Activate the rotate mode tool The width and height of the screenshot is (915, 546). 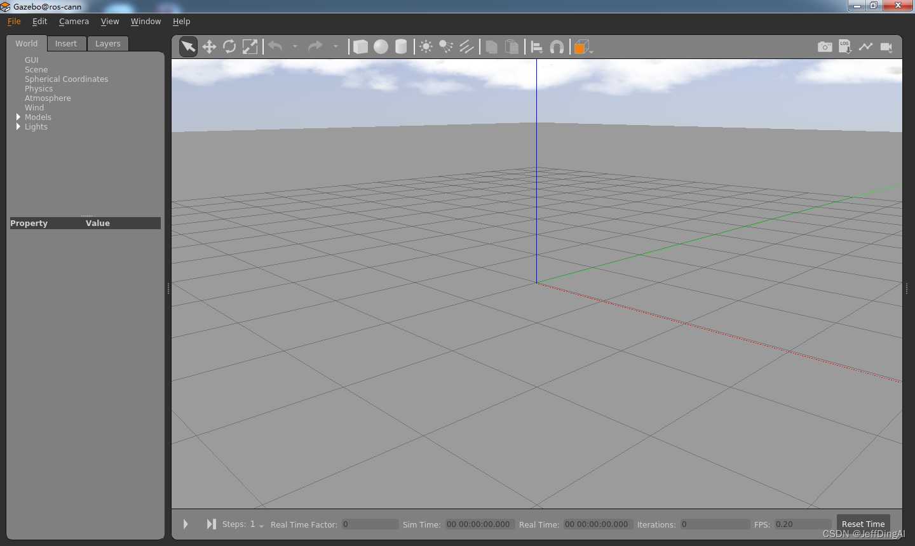[229, 47]
